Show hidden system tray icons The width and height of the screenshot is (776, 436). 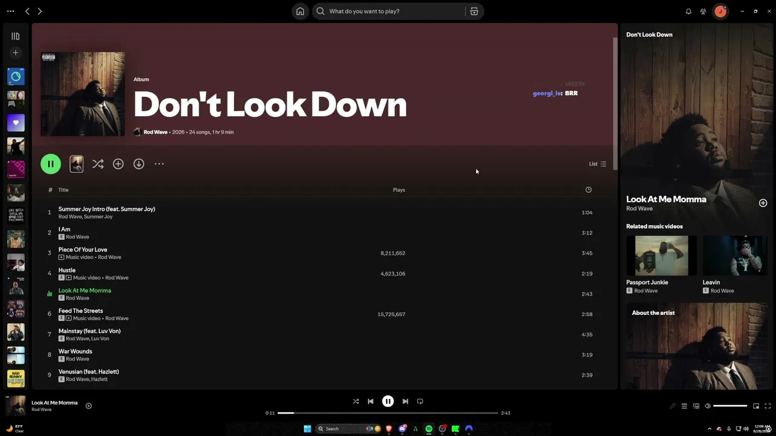[x=709, y=429]
